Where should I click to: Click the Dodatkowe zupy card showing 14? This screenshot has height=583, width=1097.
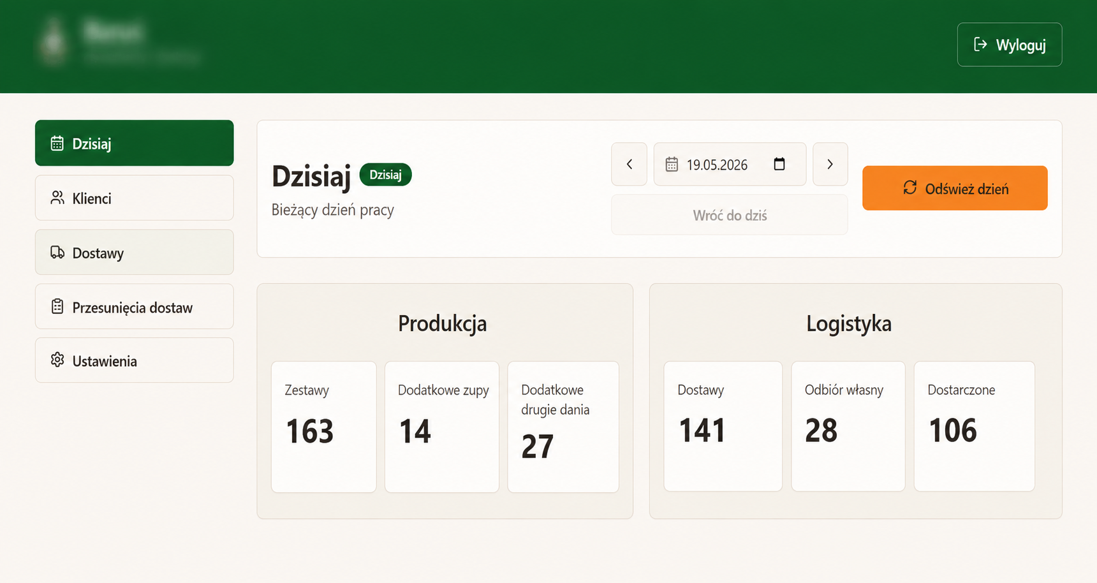(442, 427)
